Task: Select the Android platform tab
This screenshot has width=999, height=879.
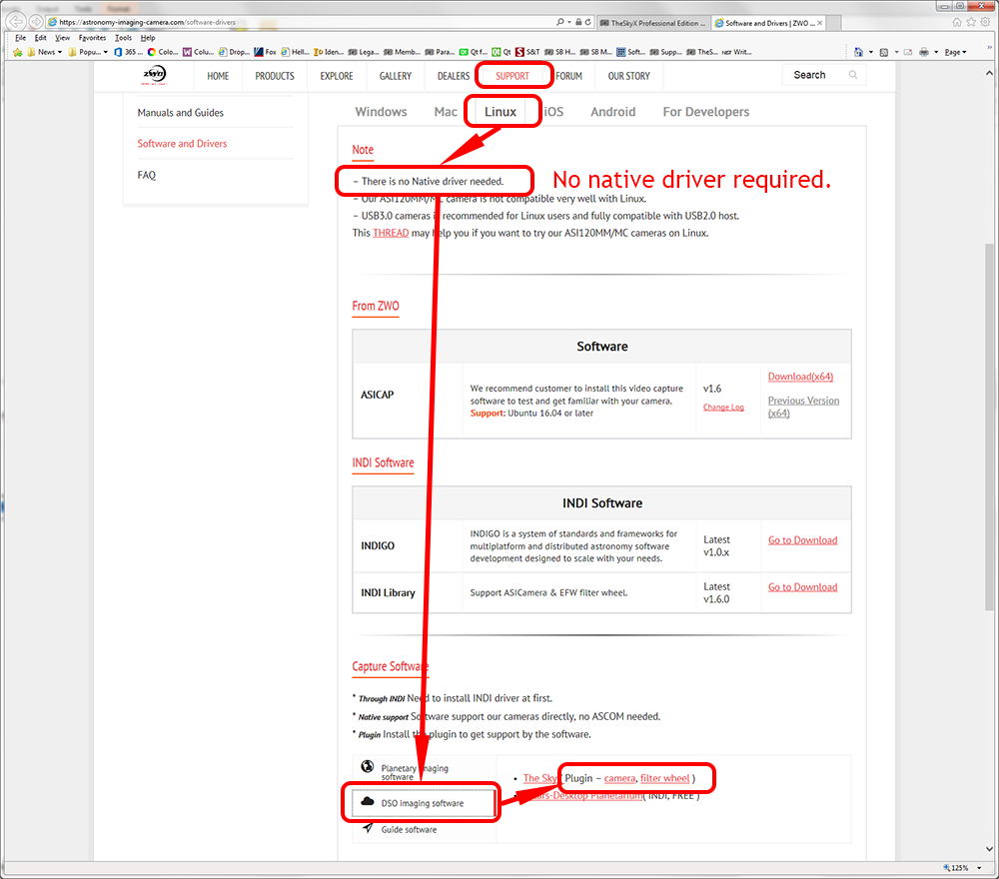Action: (613, 112)
